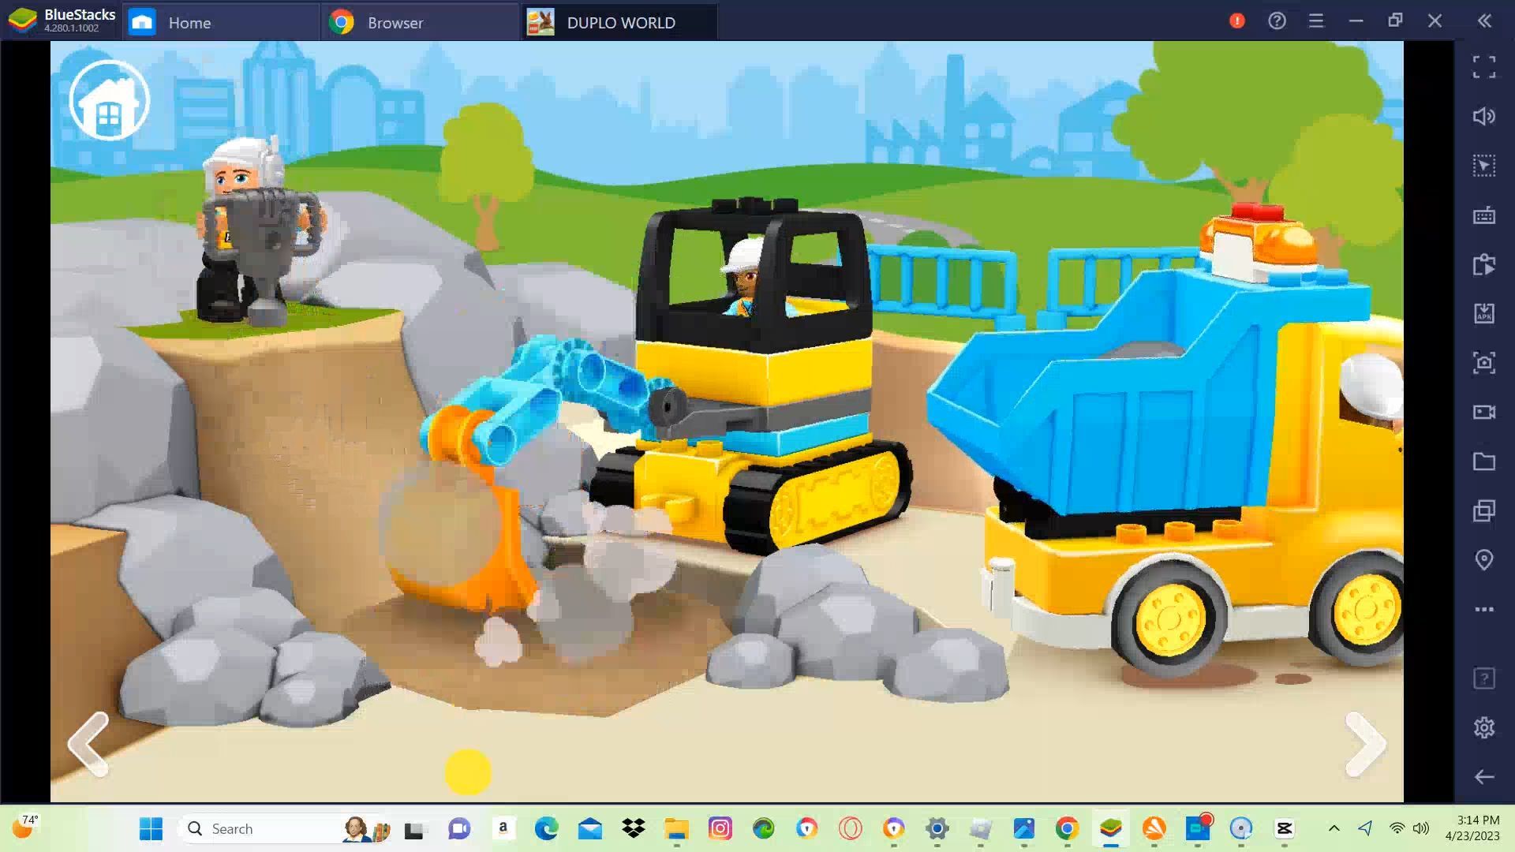Toggle BlueStacks fullscreen mode
1515x852 pixels.
click(1483, 67)
